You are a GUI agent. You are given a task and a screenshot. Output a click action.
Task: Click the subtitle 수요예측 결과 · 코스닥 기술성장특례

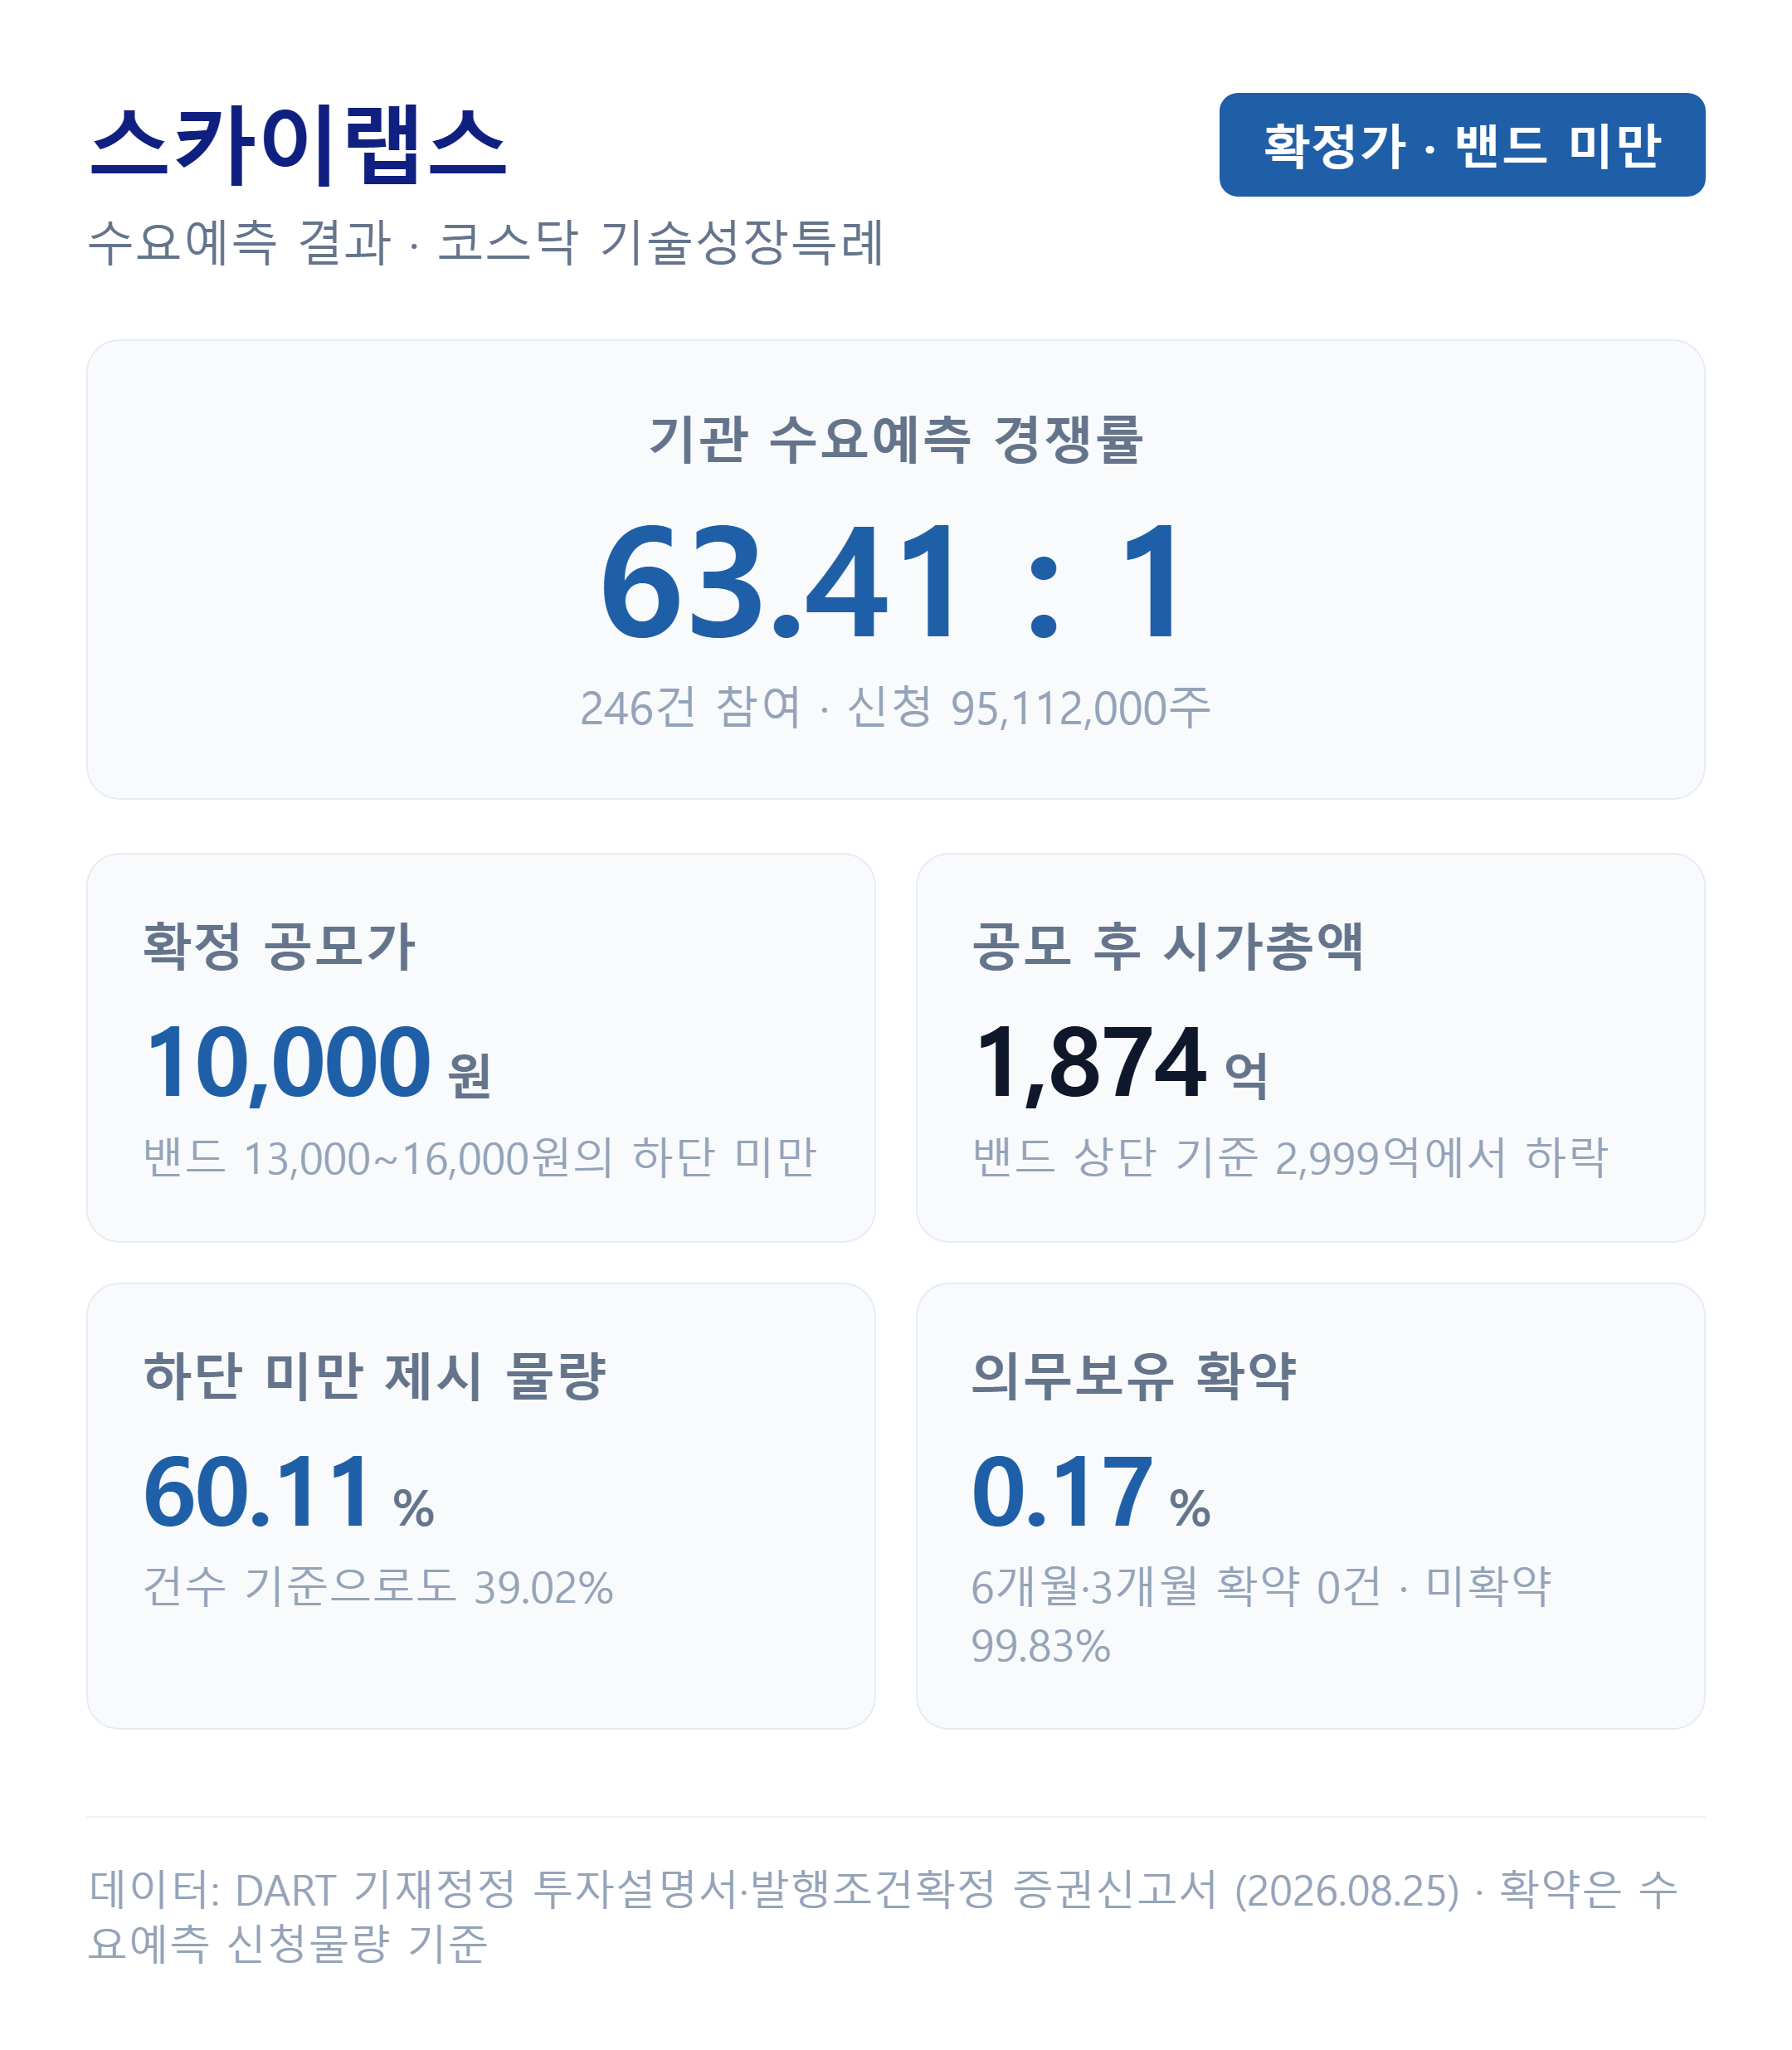[x=486, y=242]
